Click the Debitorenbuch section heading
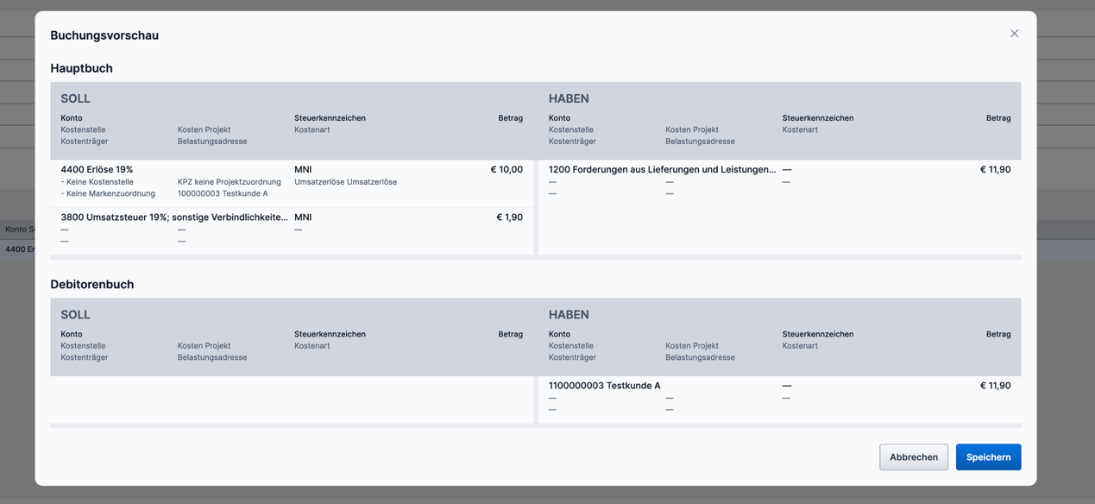1095x504 pixels. 91,284
